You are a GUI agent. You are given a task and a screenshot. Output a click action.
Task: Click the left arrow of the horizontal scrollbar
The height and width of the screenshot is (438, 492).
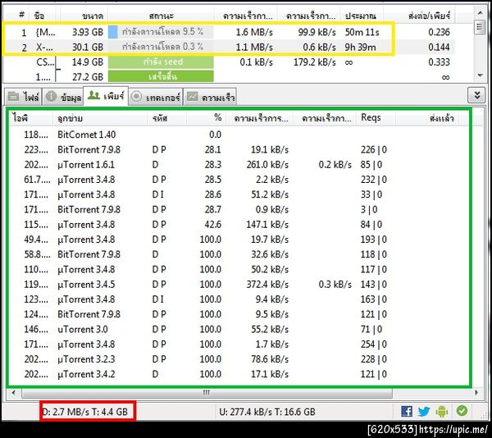point(13,393)
